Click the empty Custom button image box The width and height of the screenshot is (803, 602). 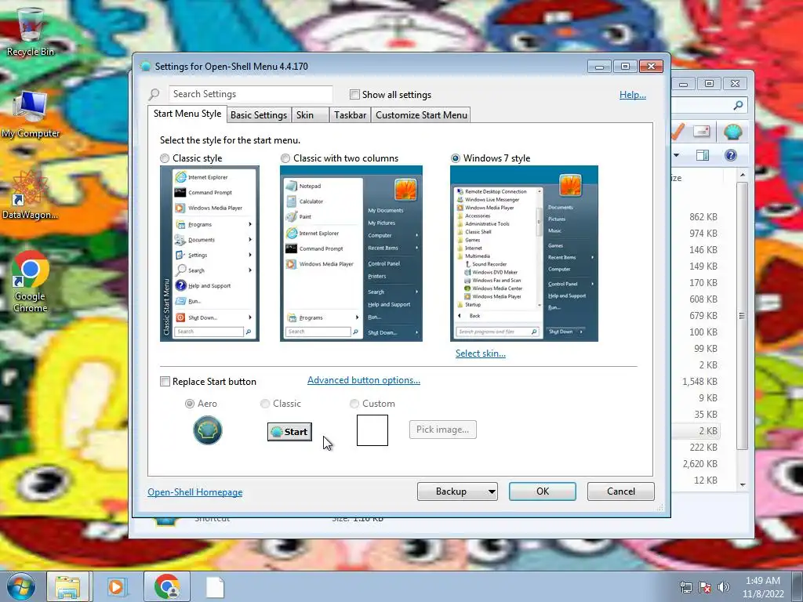[372, 430]
